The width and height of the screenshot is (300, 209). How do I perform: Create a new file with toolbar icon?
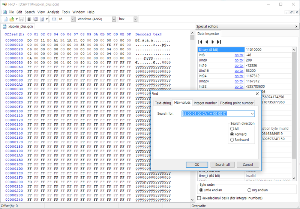[x=6, y=19]
